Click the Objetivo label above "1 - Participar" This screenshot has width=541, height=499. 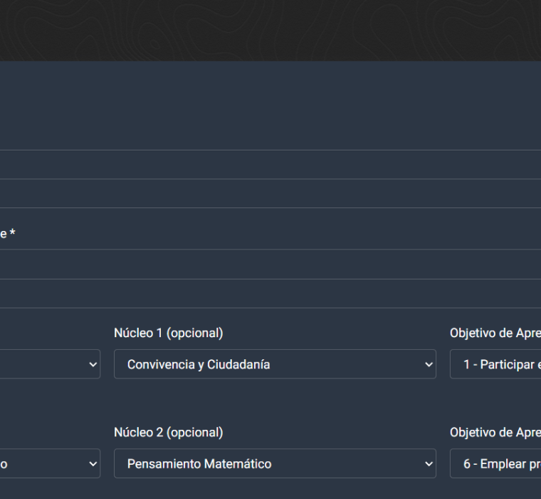[x=495, y=333]
